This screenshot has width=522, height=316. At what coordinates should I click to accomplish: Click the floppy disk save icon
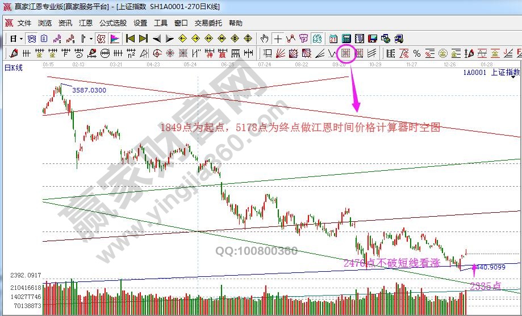coord(373,39)
